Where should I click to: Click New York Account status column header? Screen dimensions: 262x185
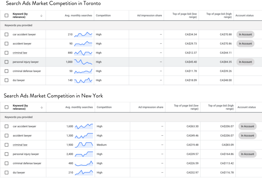pos(246,107)
